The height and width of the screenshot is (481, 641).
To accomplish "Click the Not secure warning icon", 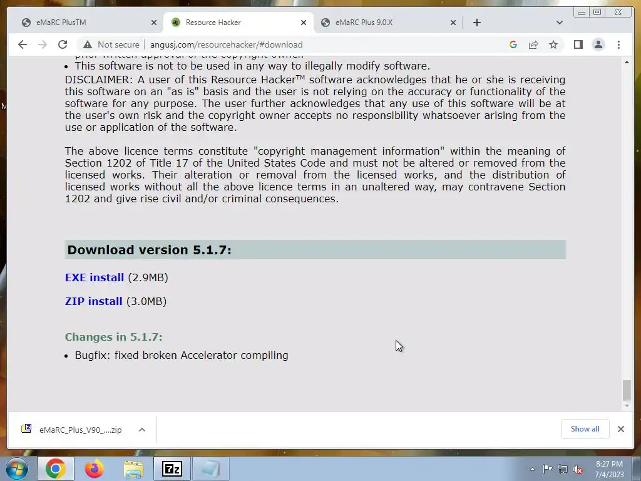I will pos(88,44).
